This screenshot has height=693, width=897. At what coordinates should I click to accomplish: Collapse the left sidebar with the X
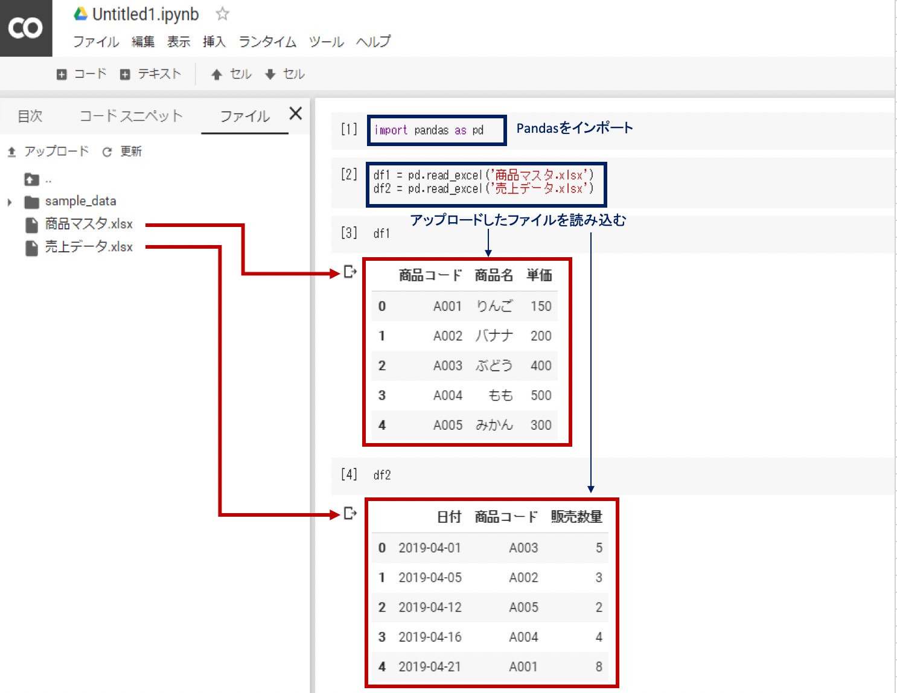coord(295,114)
